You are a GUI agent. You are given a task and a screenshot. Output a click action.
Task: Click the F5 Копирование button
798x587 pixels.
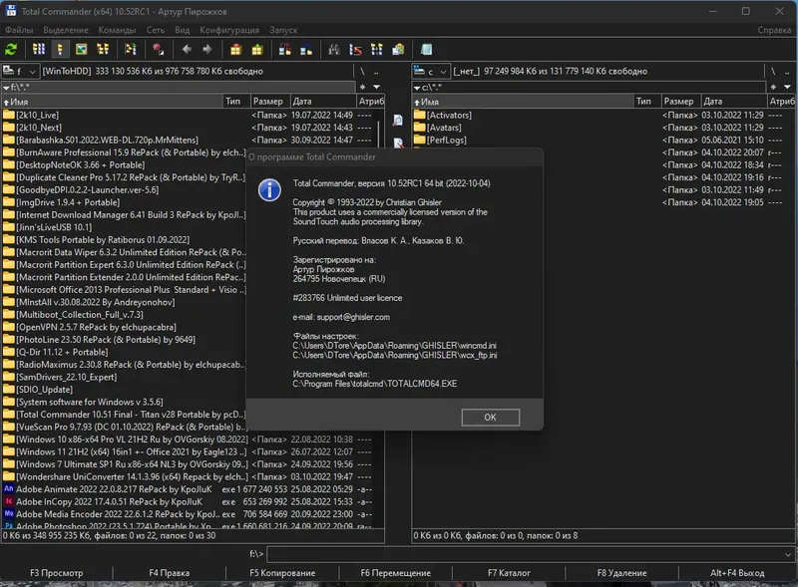[282, 573]
